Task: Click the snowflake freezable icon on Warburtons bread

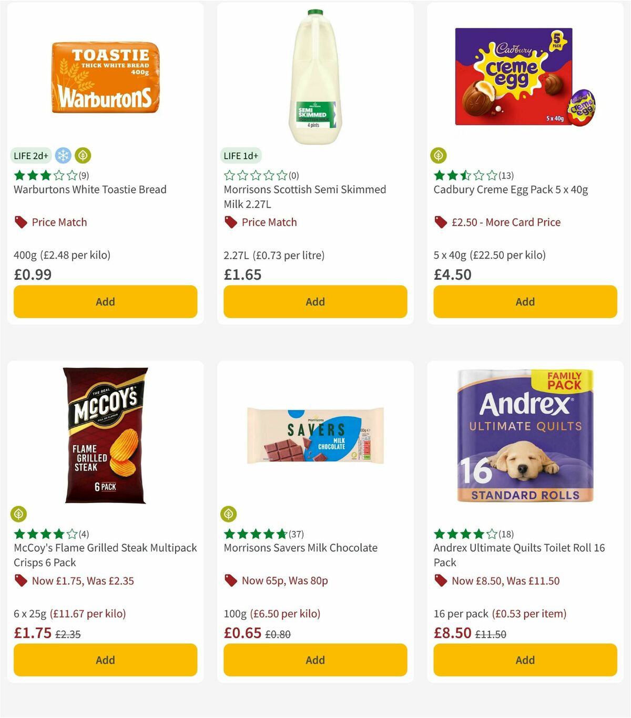Action: pyautogui.click(x=63, y=156)
